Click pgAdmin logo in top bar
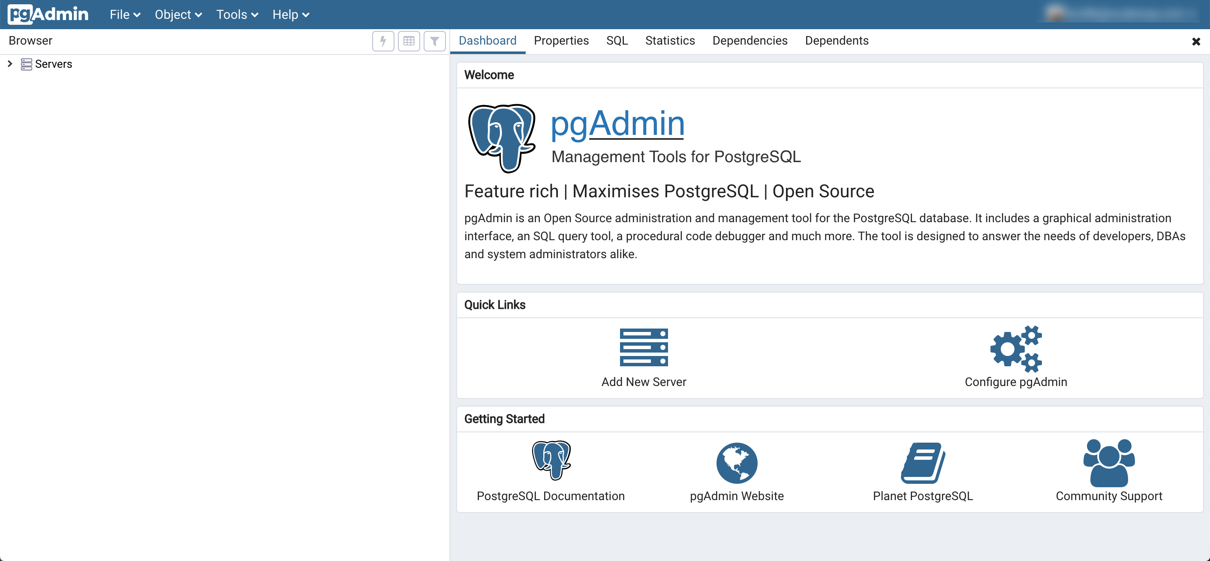 (x=48, y=14)
